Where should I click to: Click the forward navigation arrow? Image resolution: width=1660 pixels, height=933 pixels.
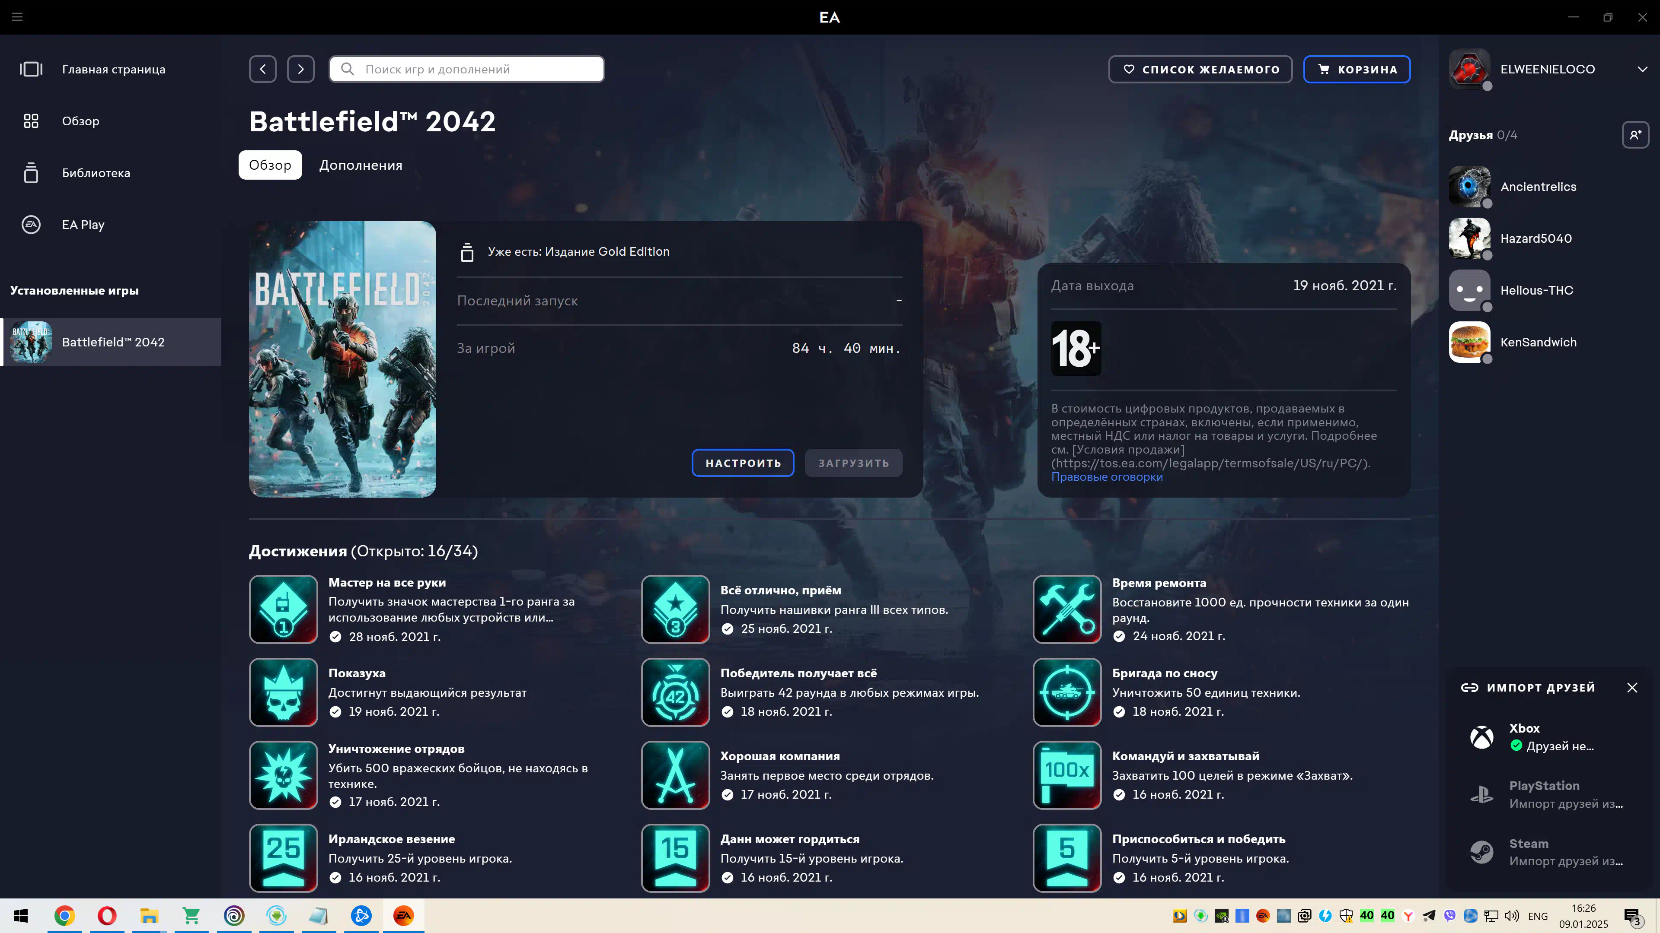click(x=301, y=69)
